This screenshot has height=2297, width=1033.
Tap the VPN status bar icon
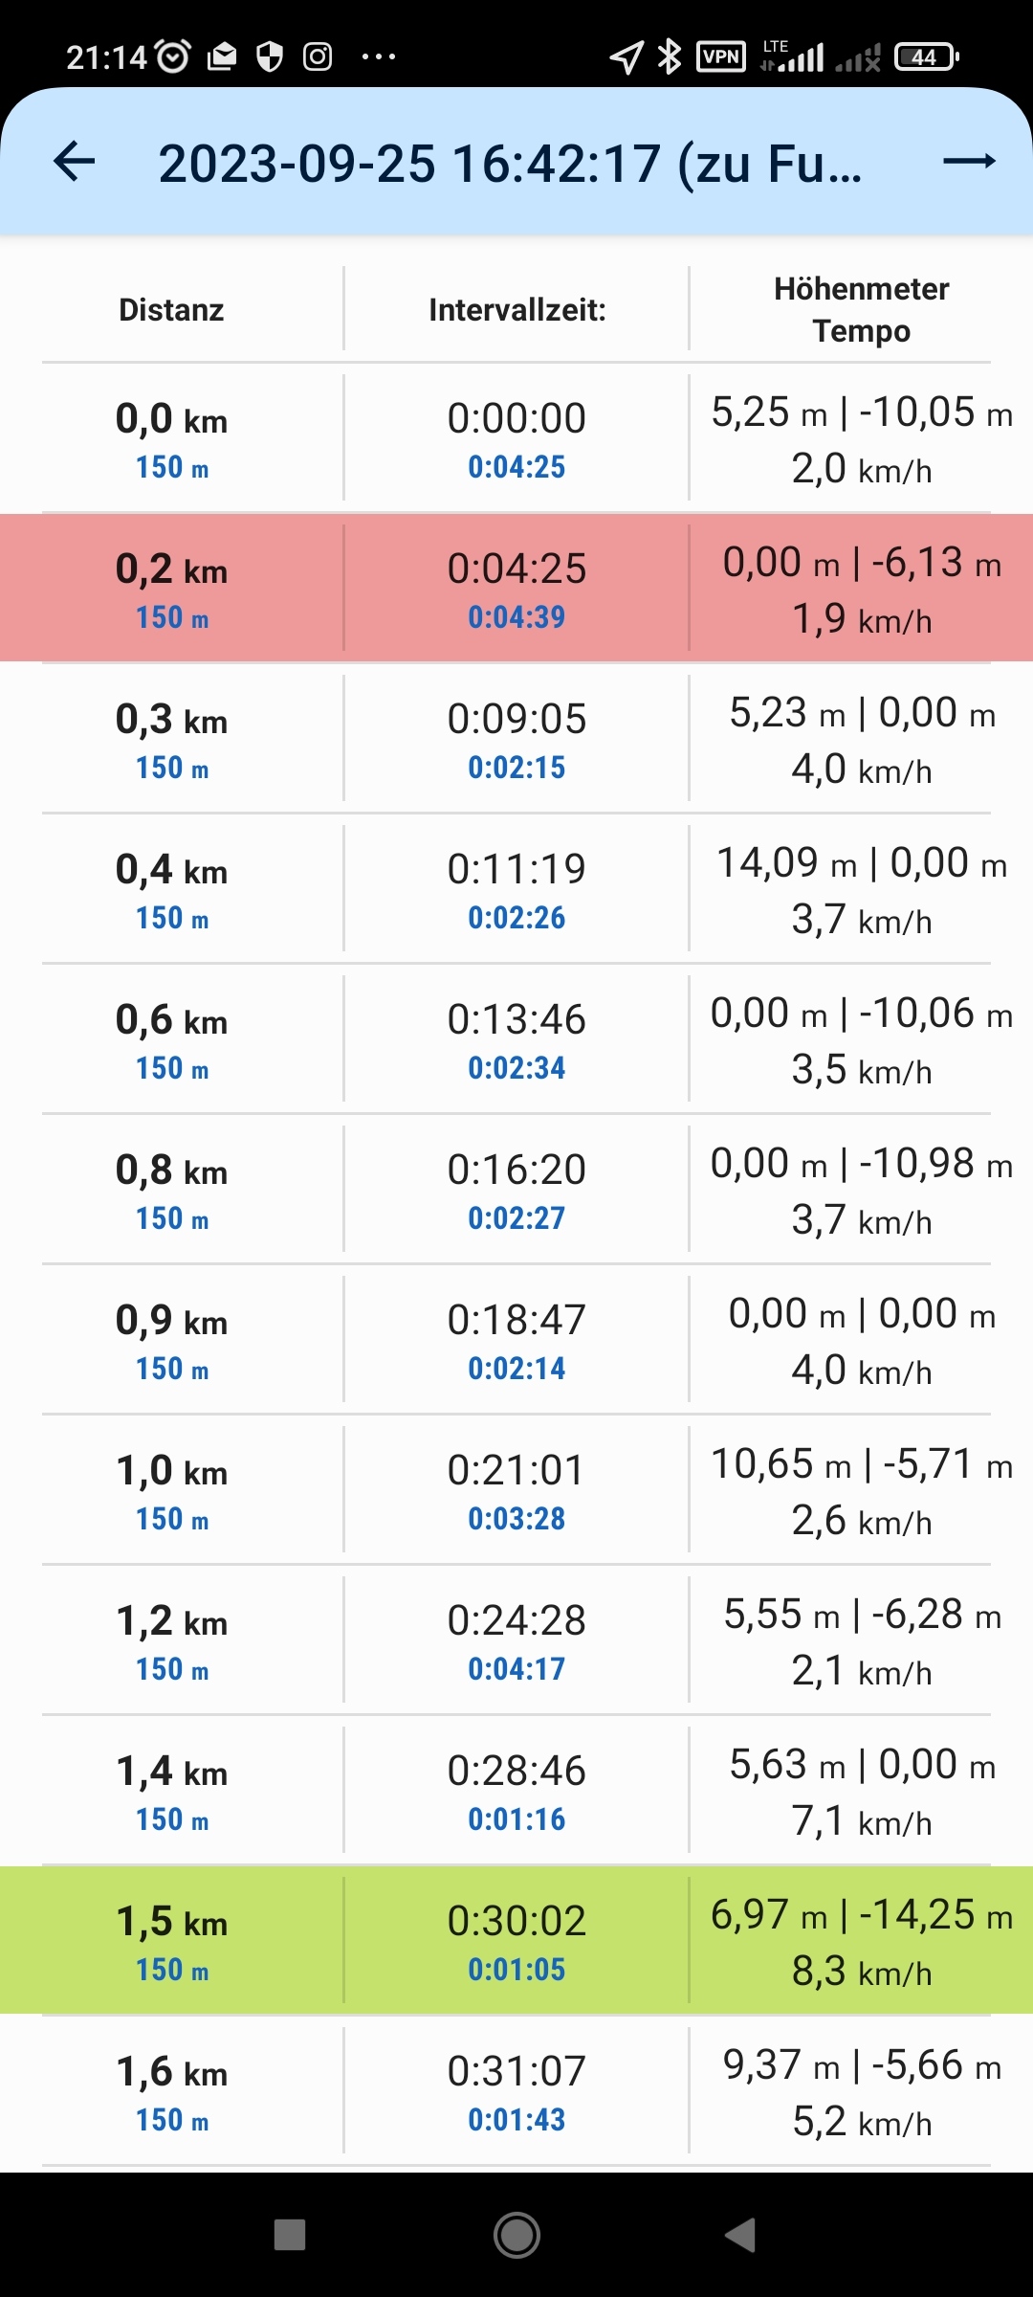click(720, 57)
